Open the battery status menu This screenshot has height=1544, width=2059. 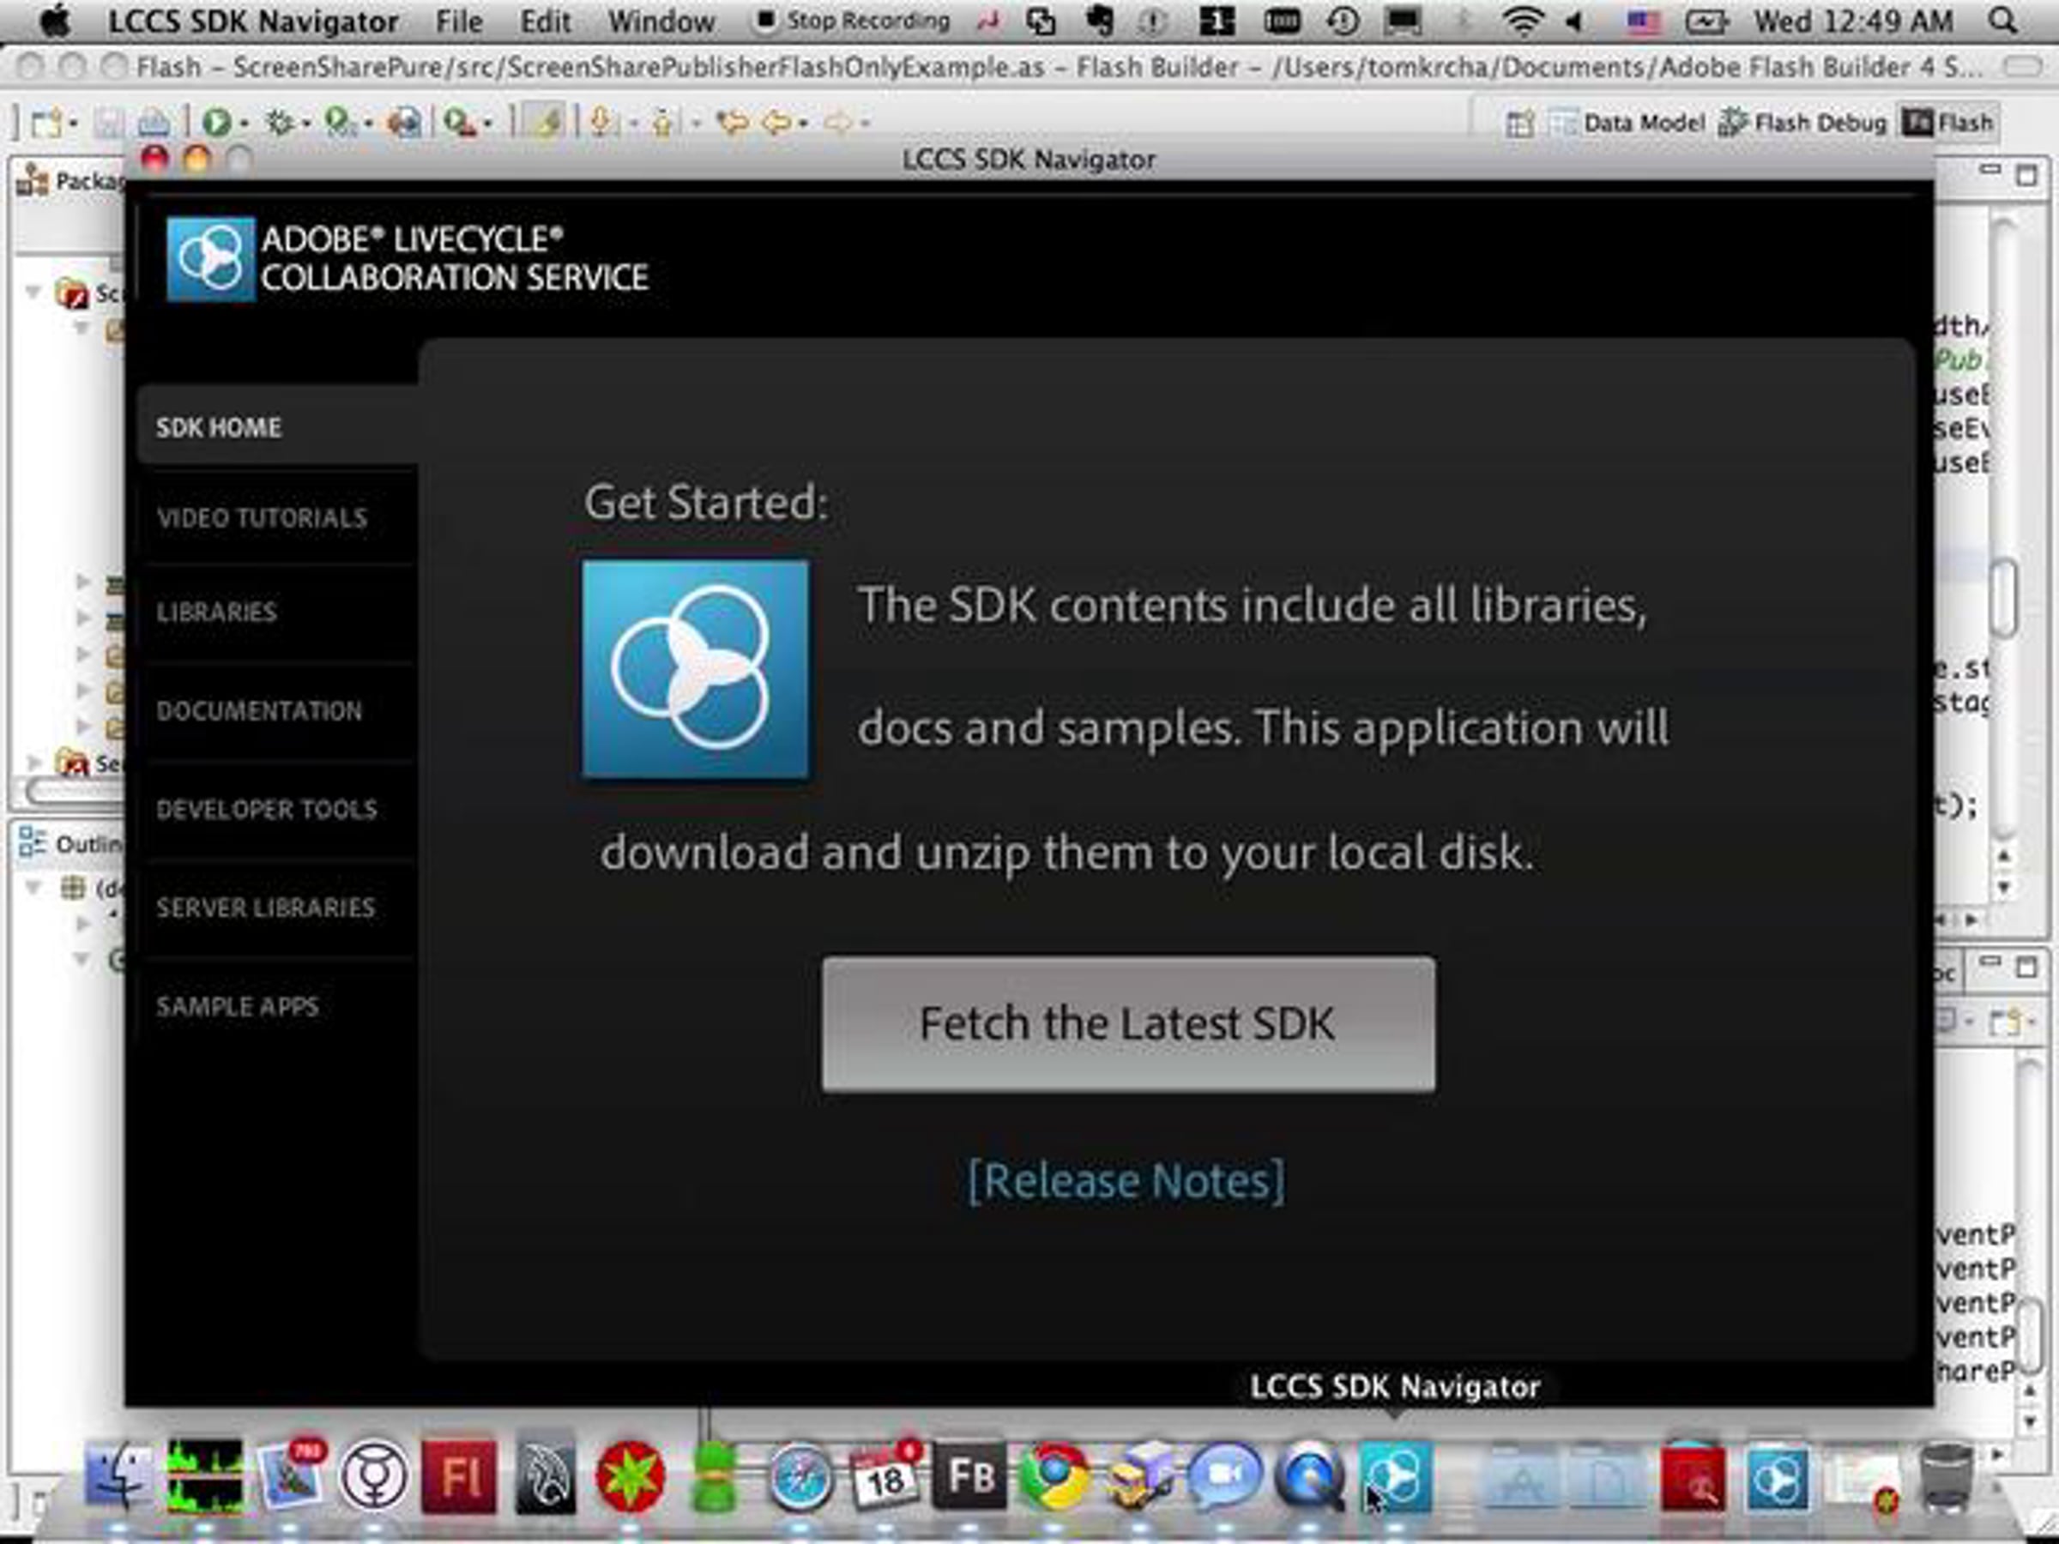pos(1706,21)
